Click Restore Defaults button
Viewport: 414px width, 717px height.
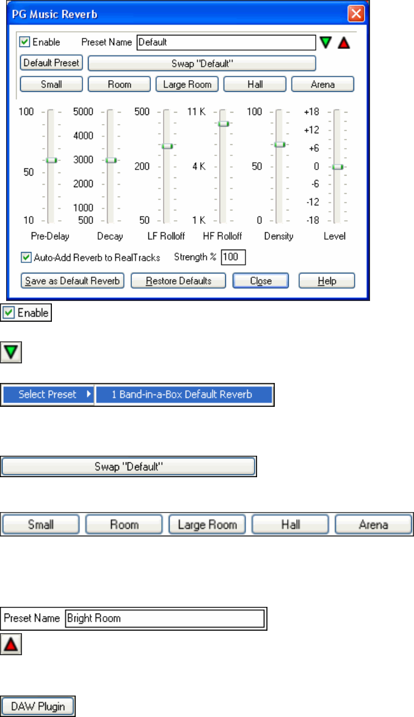click(x=178, y=281)
